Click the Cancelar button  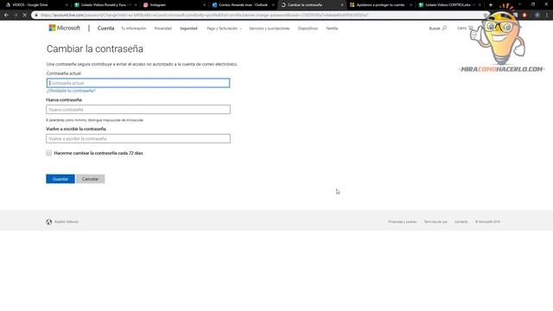tap(90, 179)
